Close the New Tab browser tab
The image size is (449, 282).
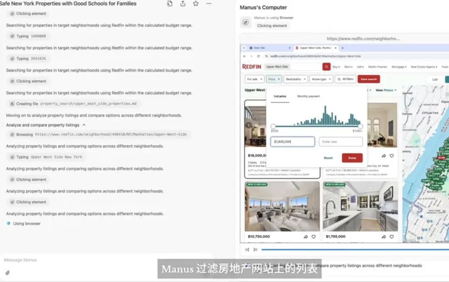click(289, 48)
